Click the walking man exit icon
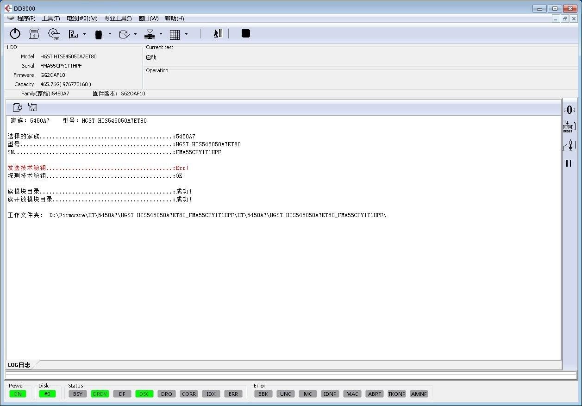 click(x=218, y=34)
